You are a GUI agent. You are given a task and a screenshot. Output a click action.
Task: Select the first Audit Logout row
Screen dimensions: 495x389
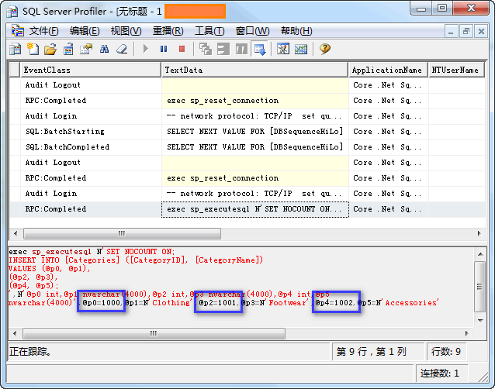(247, 85)
